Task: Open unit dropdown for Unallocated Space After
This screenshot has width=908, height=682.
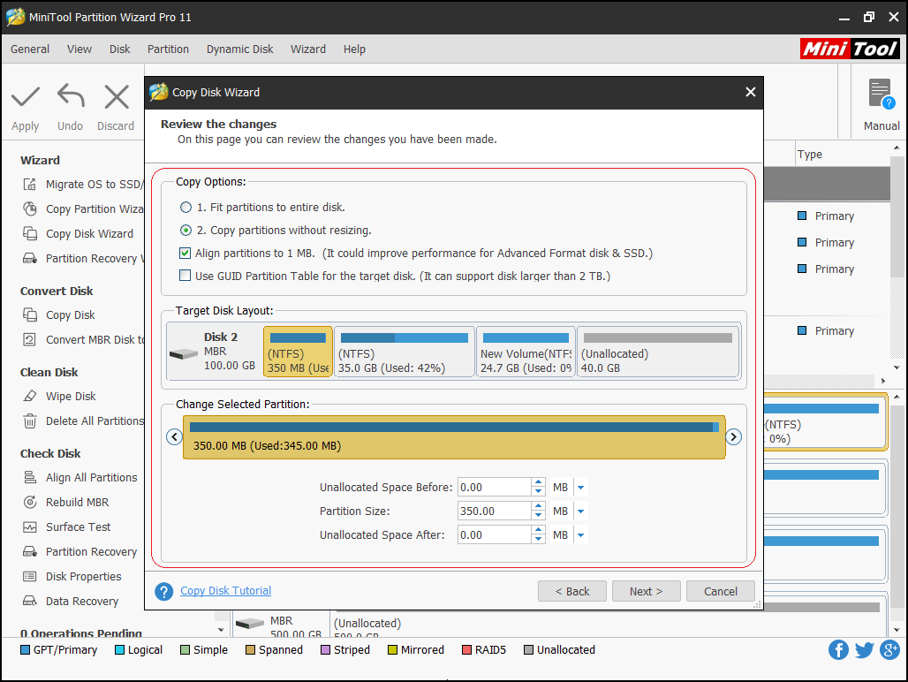Action: pyautogui.click(x=580, y=535)
